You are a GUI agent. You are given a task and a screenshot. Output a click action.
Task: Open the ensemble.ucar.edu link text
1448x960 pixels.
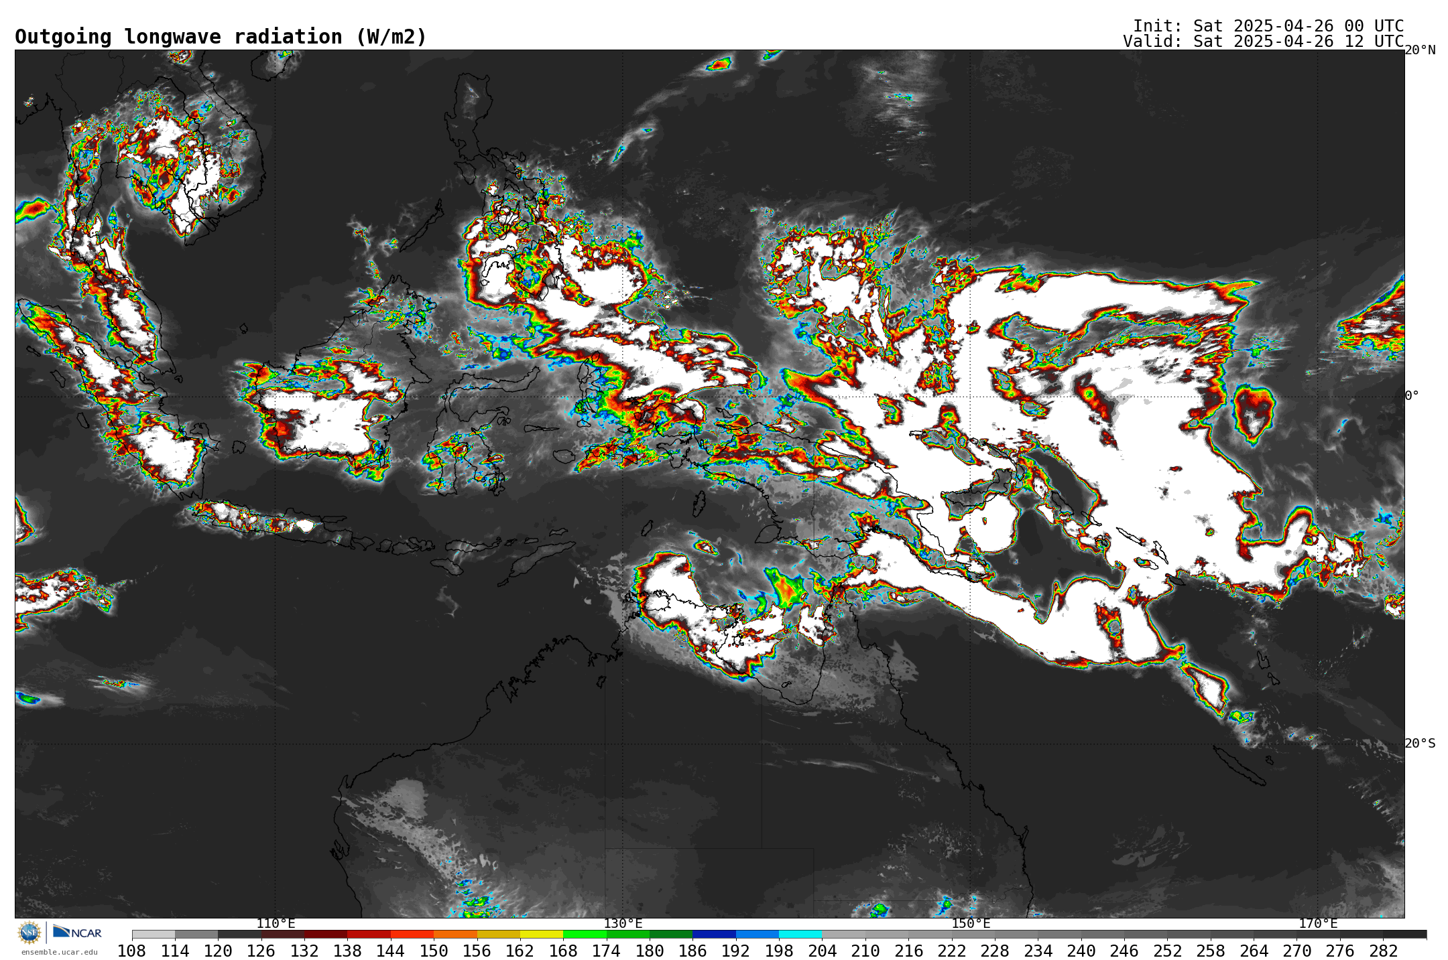click(60, 952)
